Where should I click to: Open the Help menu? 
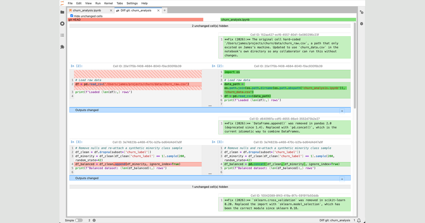[144, 3]
